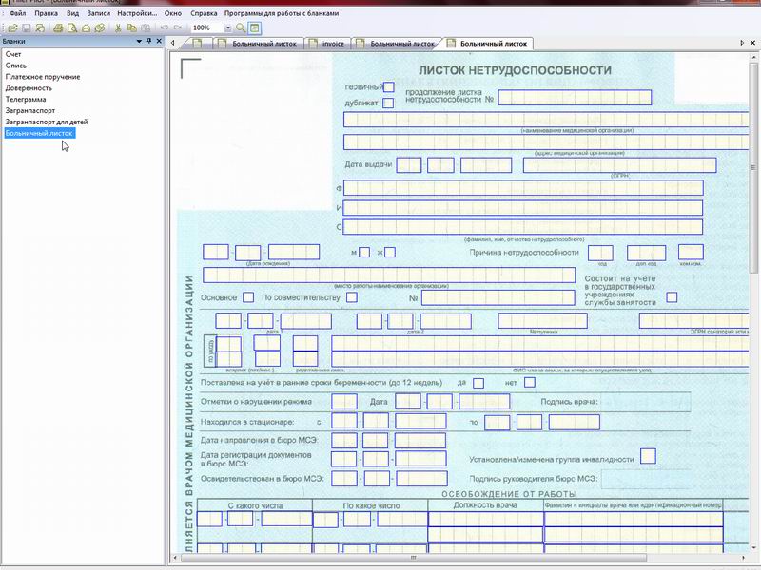Image resolution: width=761 pixels, height=570 pixels.
Task: Check the По совместительству checkbox
Action: point(352,297)
